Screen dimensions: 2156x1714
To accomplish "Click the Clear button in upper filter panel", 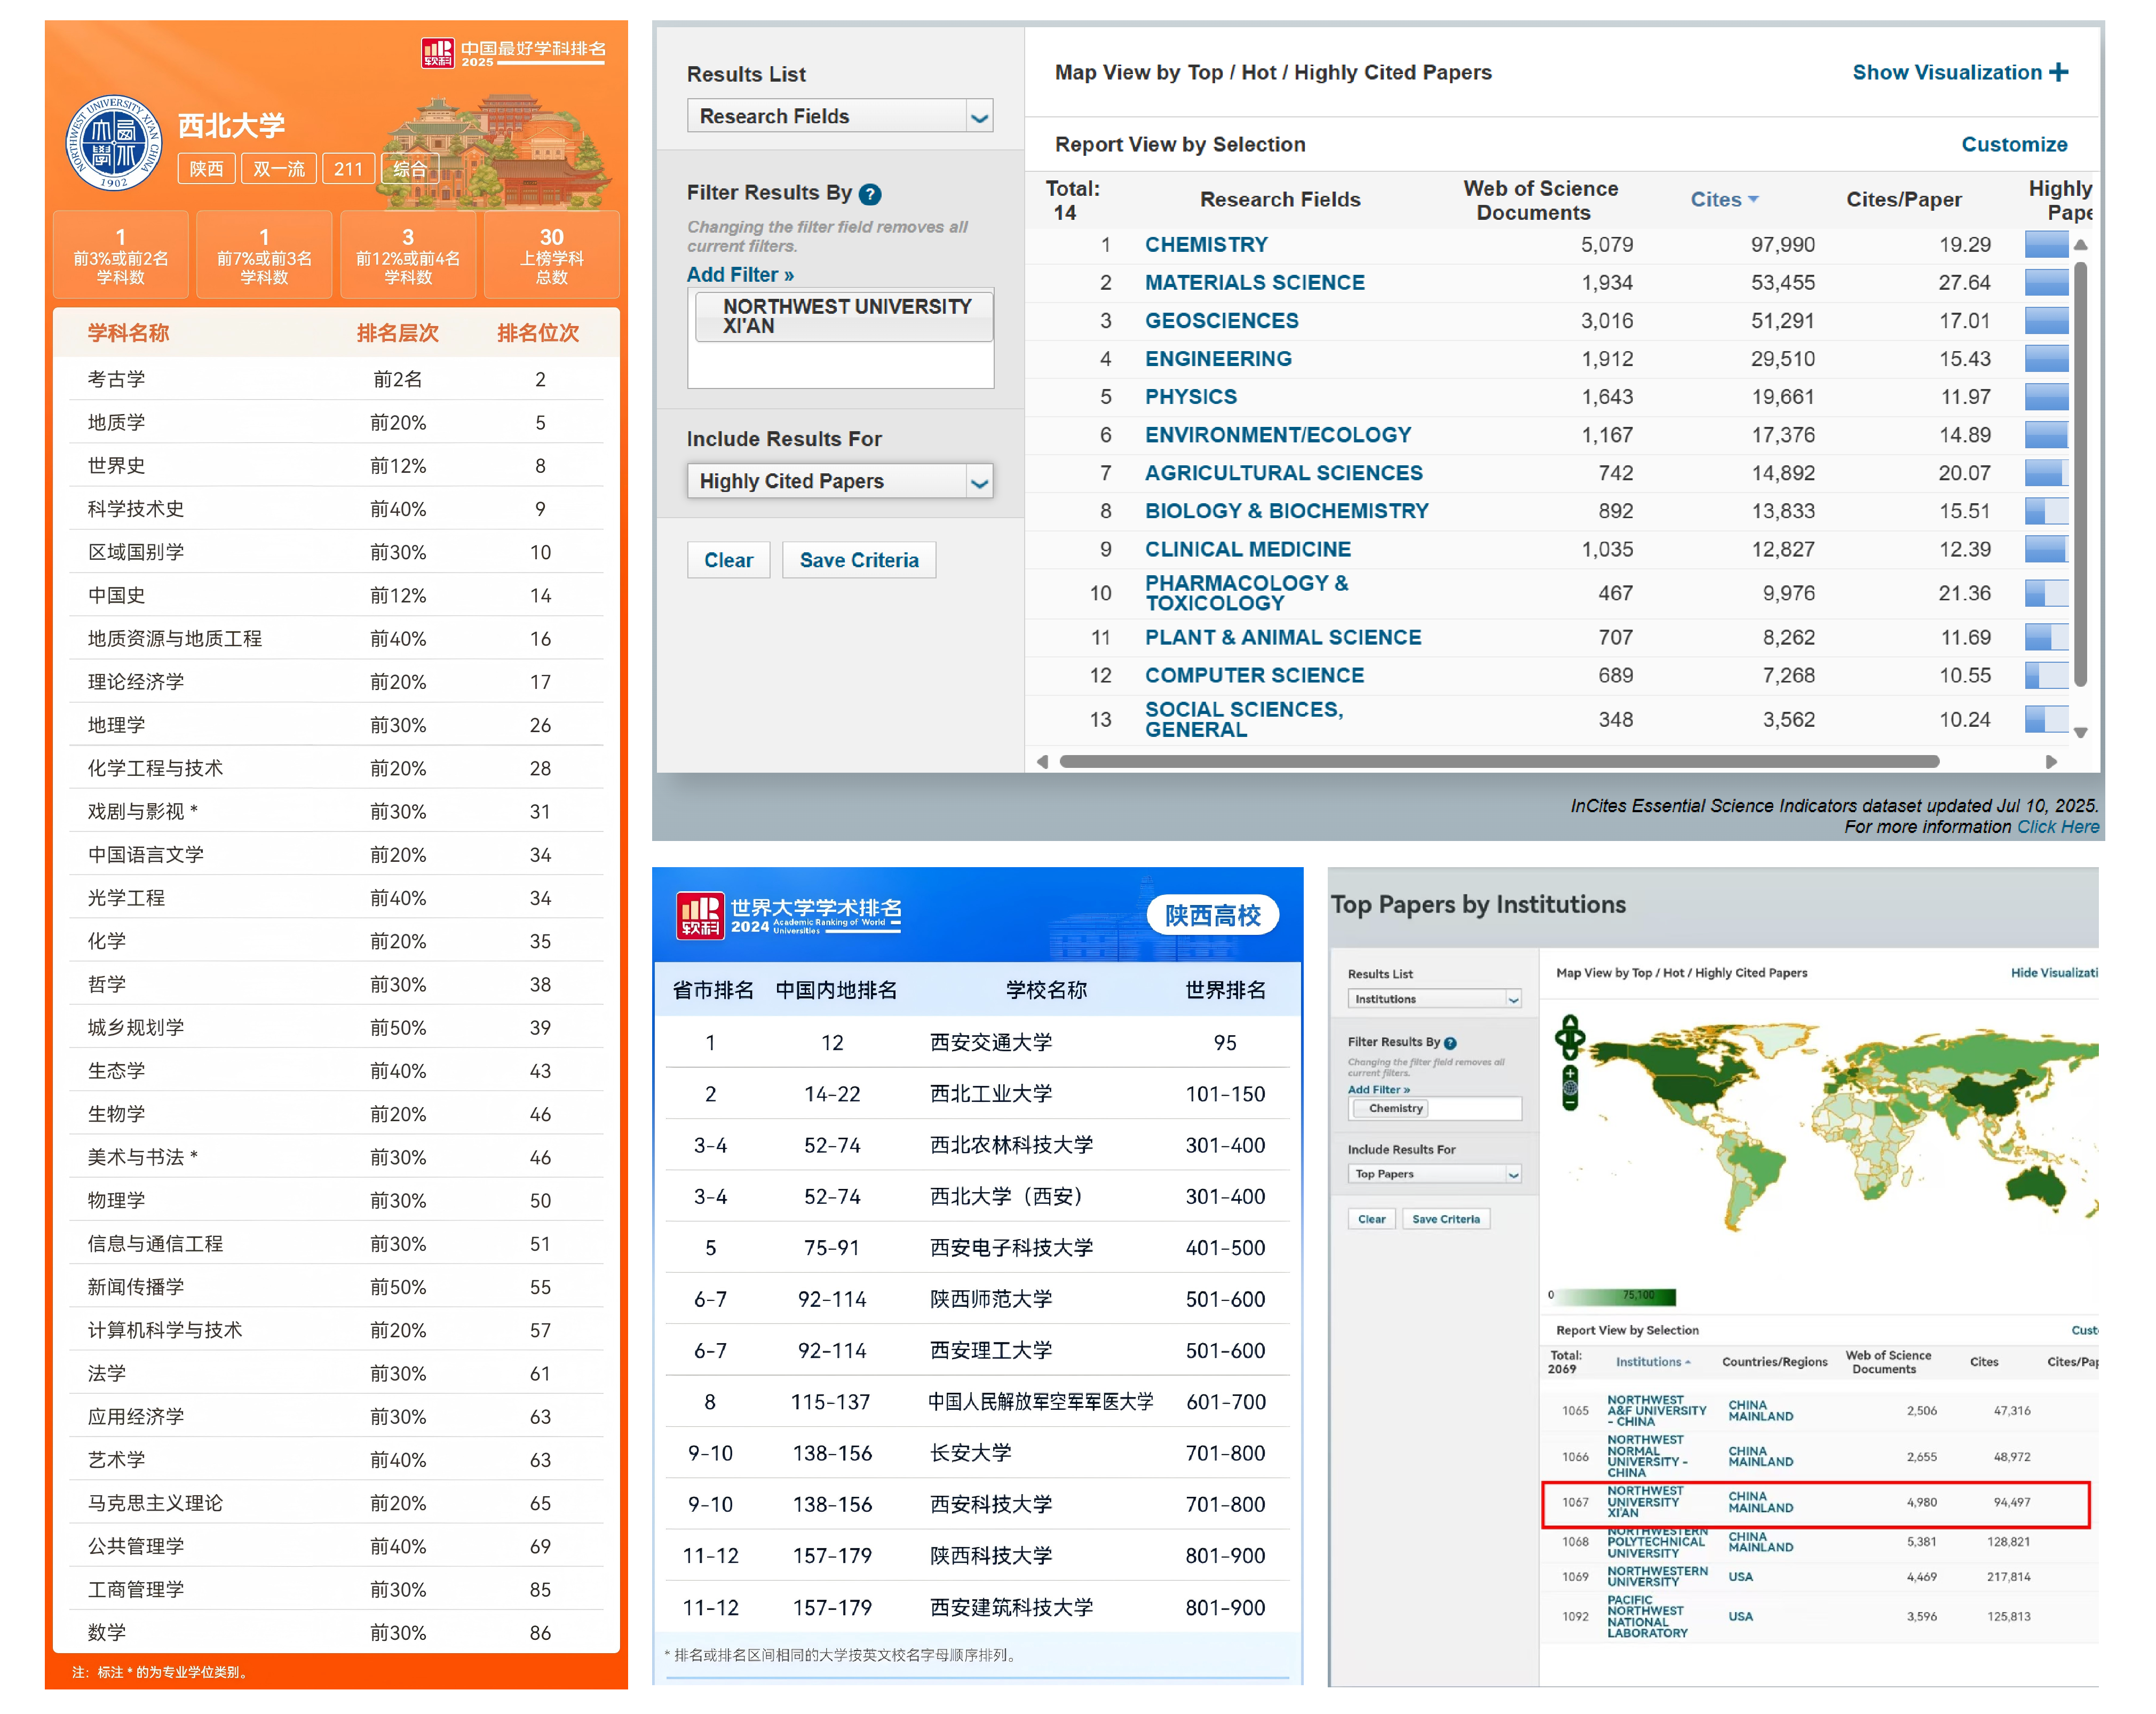I will click(x=728, y=560).
